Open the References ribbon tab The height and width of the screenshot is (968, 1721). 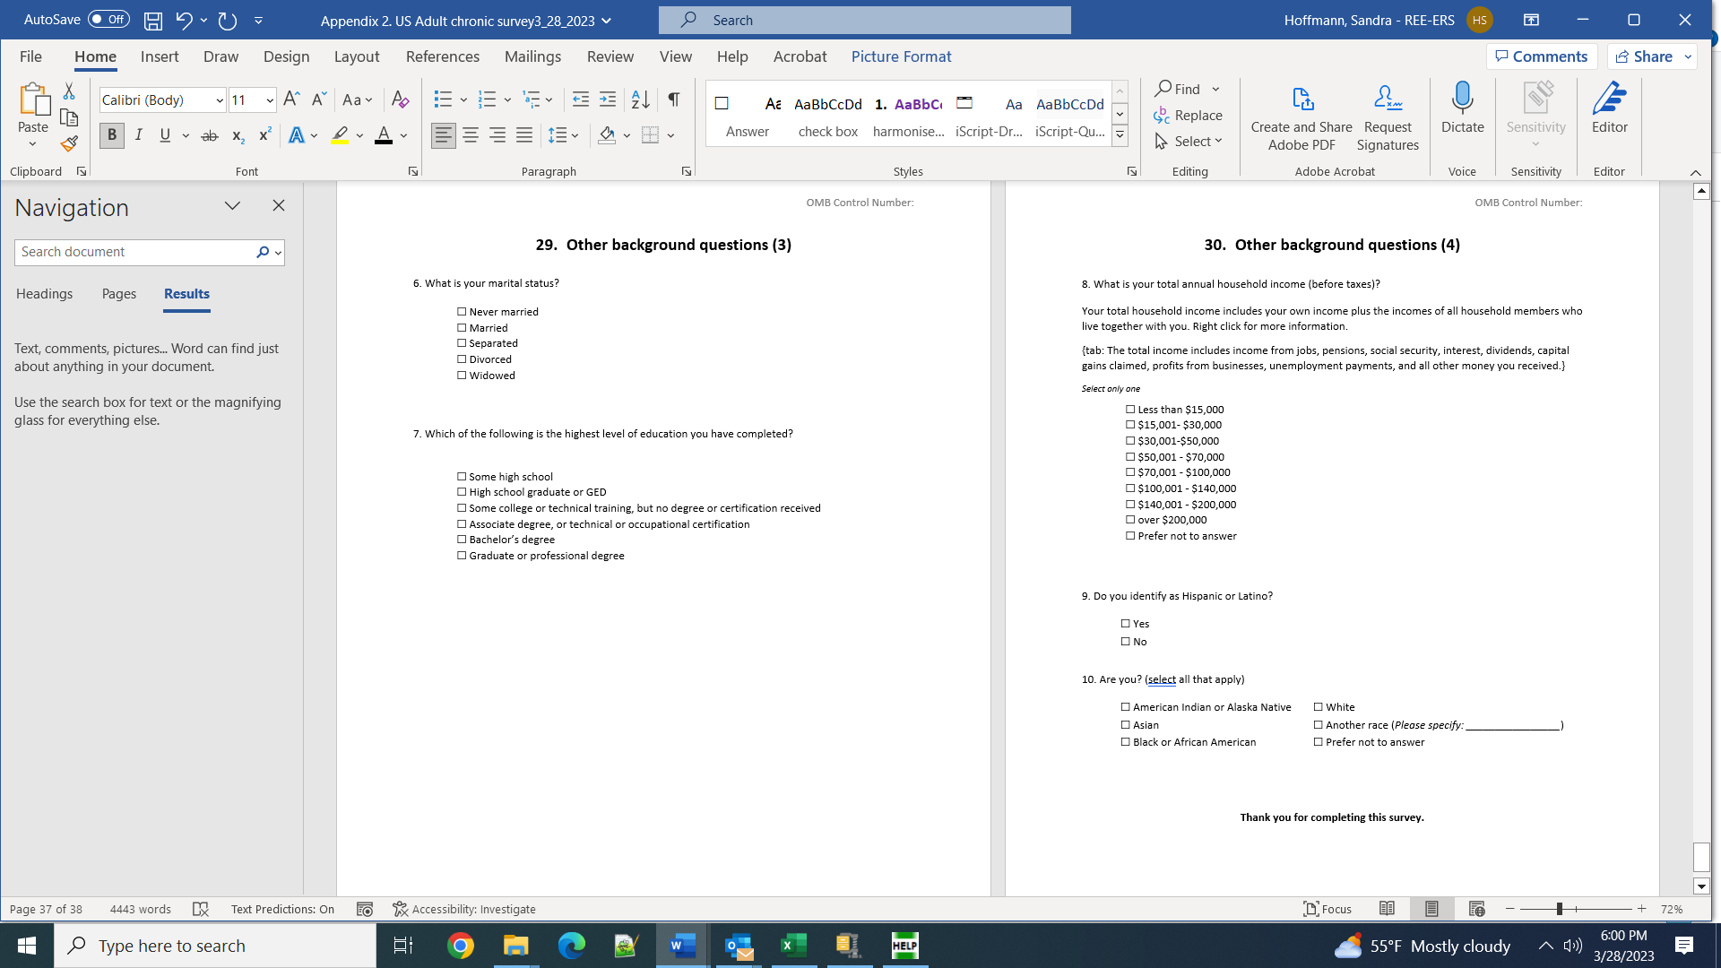[442, 56]
